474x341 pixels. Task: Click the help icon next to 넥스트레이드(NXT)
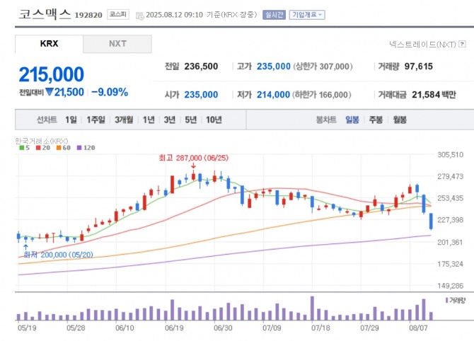[462, 44]
